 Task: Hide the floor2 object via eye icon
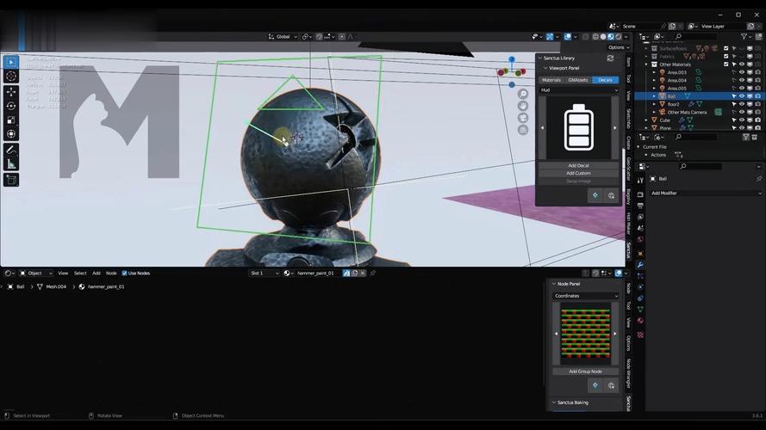click(742, 104)
